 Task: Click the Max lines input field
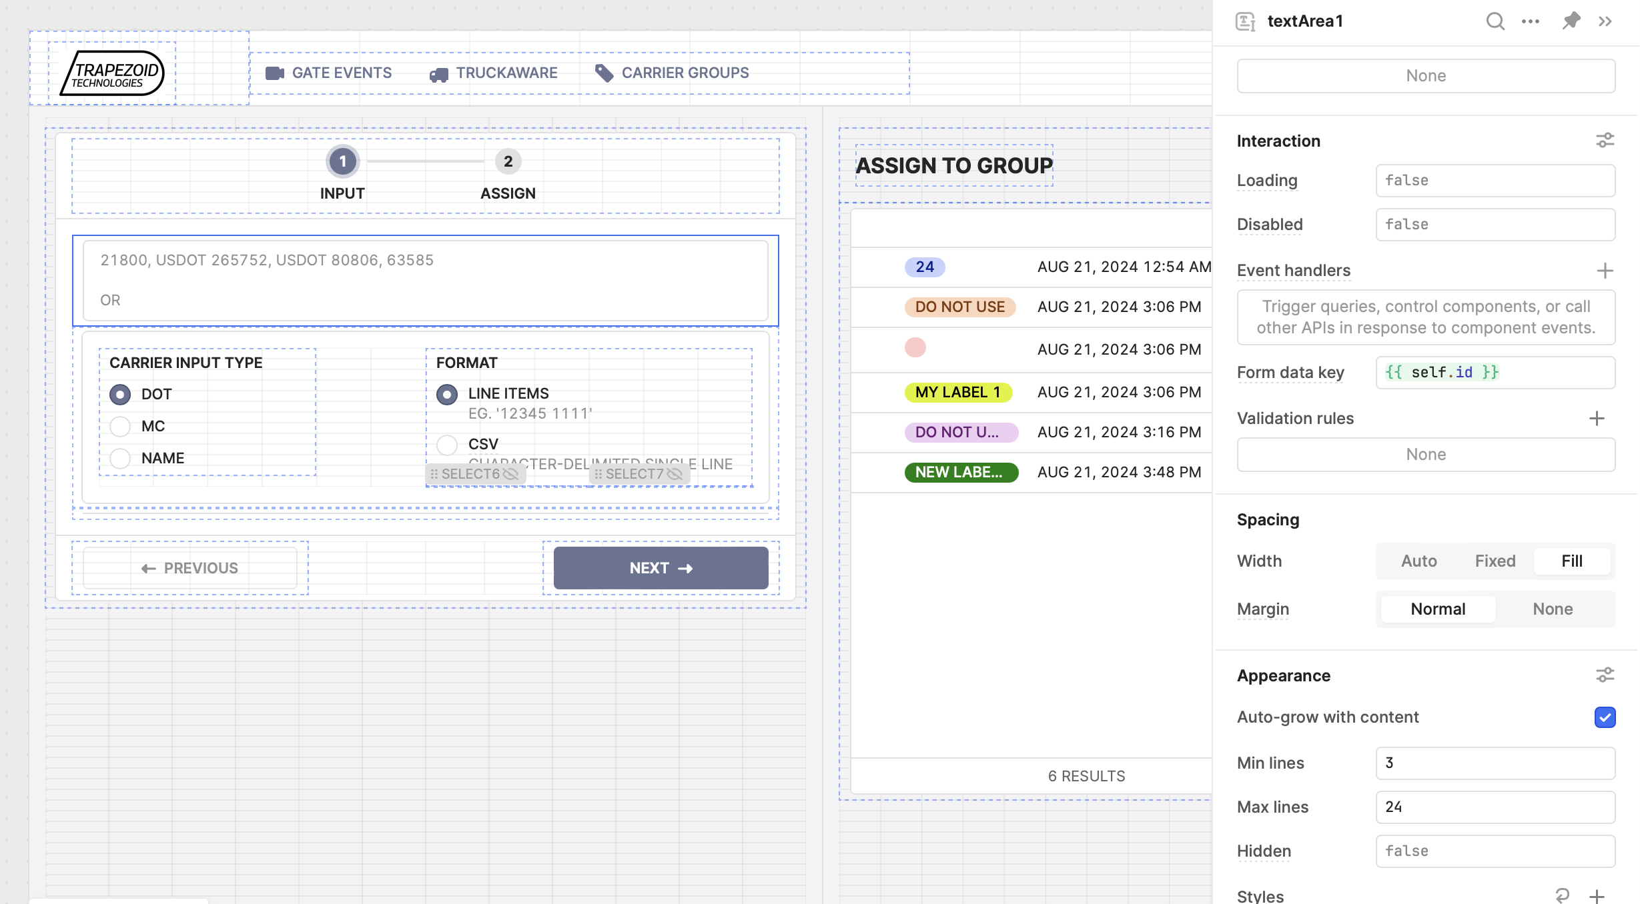(x=1495, y=807)
